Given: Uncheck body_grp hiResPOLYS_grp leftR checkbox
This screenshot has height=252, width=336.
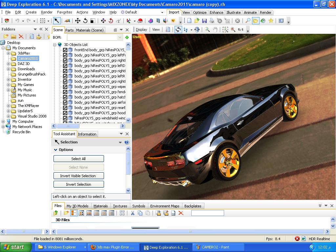Looking at the screenshot, I should click(65, 76).
